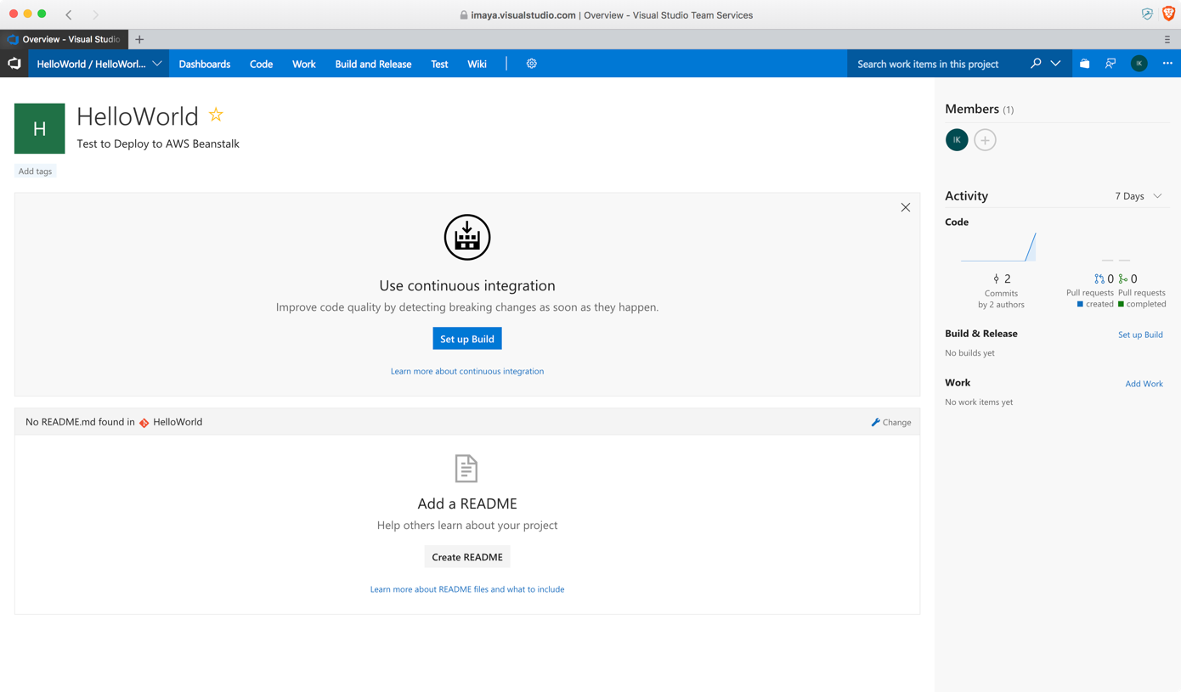Click the README document icon

tap(466, 468)
